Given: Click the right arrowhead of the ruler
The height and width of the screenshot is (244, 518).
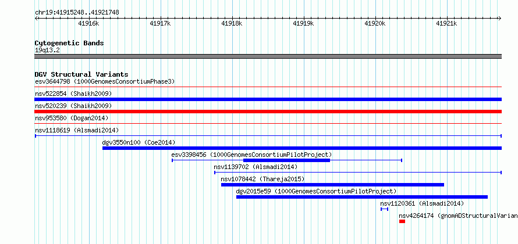Looking at the screenshot, I should 499,19.
